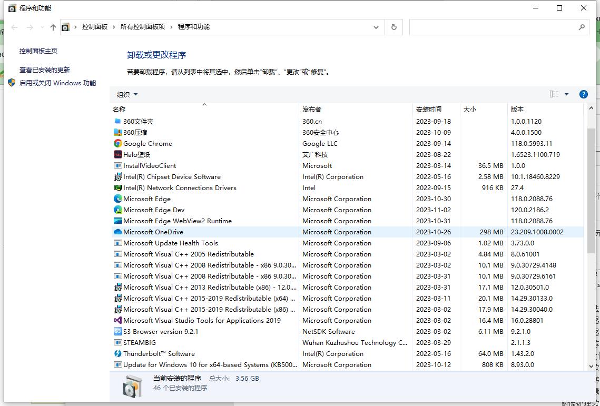Screen dimensions: 600x406
Task: Open 启用或关闭 Windows 功能
Action: [x=57, y=83]
